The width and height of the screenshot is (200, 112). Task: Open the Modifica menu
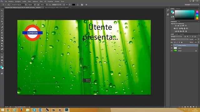(11, 1)
